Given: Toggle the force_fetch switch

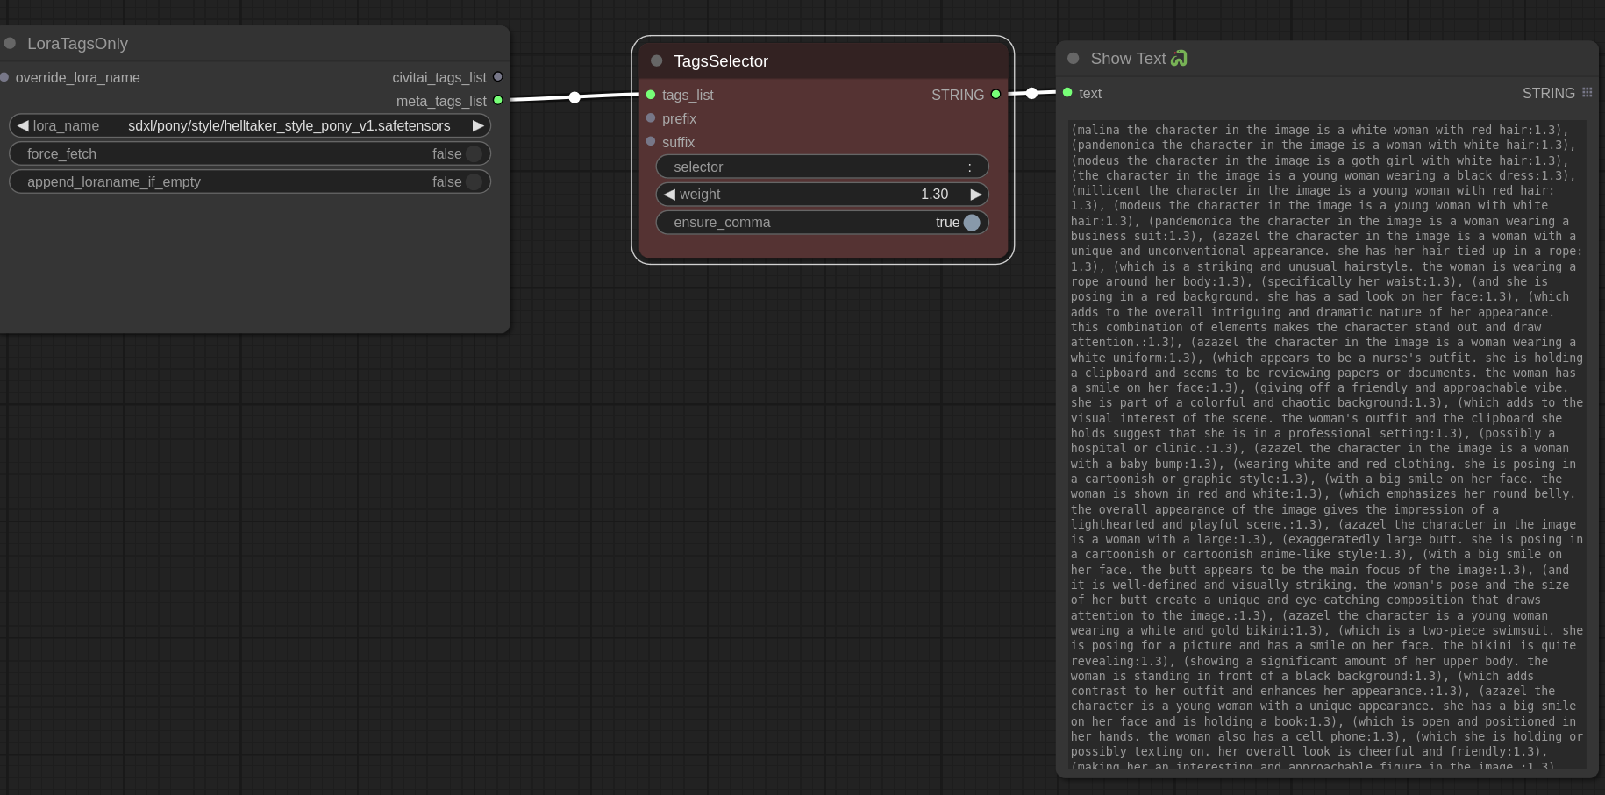Looking at the screenshot, I should click(474, 154).
